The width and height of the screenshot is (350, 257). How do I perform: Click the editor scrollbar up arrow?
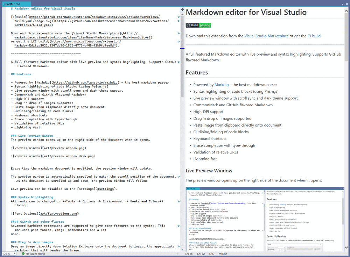pyautogui.click(x=182, y=14)
